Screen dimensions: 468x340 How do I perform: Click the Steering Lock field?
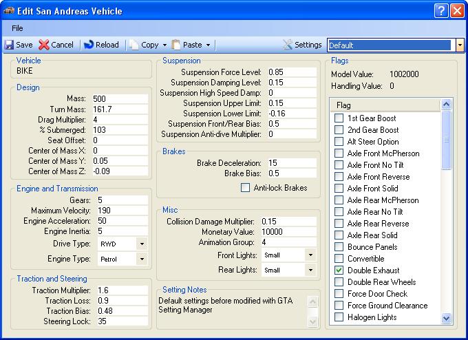[x=123, y=321]
